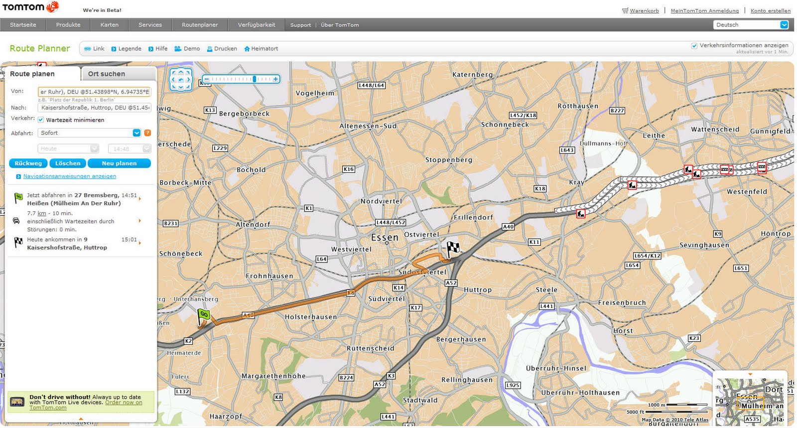
Task: Pan the map left with the arrow control
Action: tap(173, 79)
